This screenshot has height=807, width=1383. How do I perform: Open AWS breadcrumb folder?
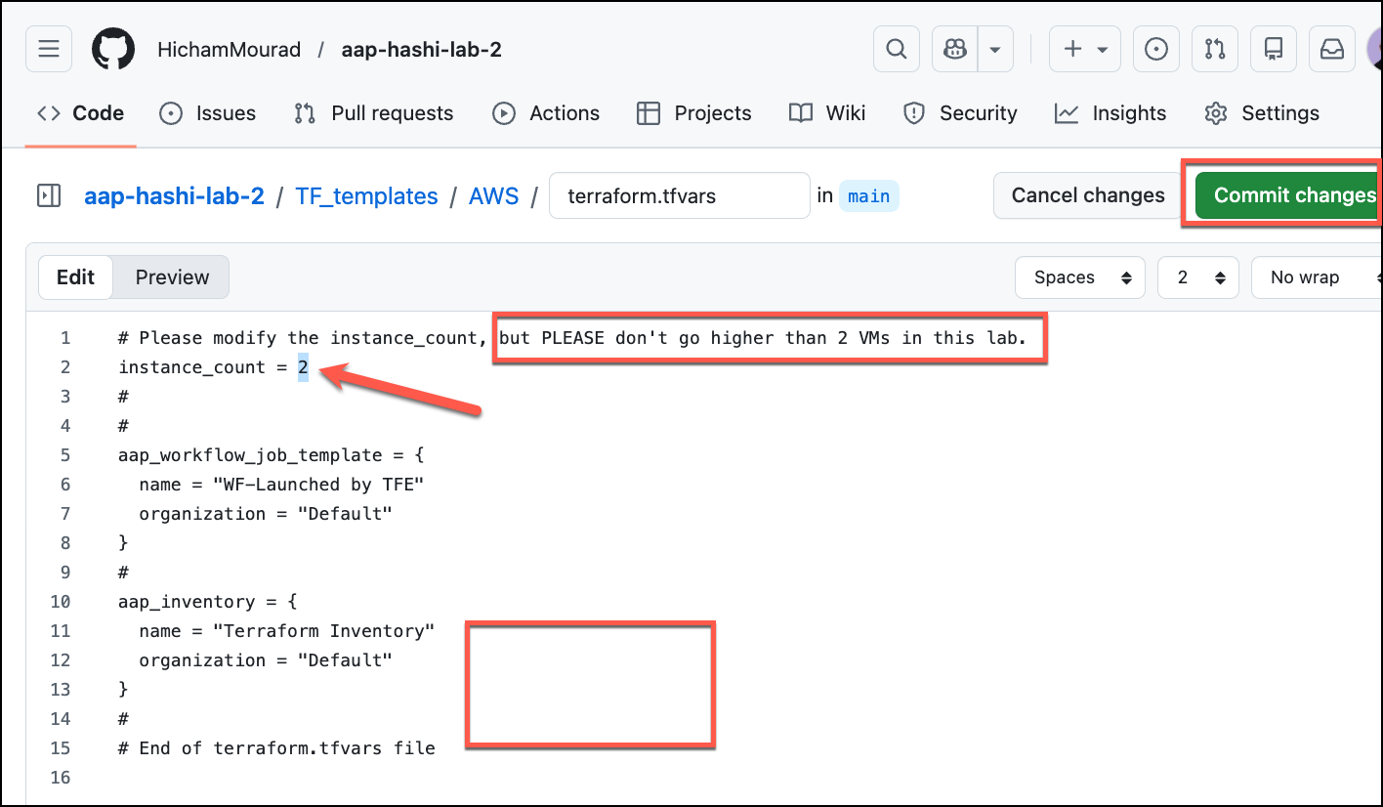[494, 195]
